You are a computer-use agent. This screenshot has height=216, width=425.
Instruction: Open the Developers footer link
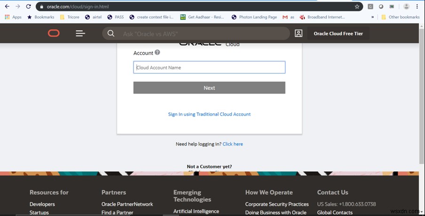42,204
